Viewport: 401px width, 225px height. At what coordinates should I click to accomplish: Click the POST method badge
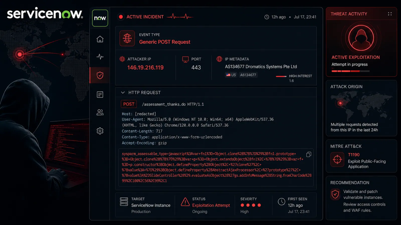coord(129,104)
